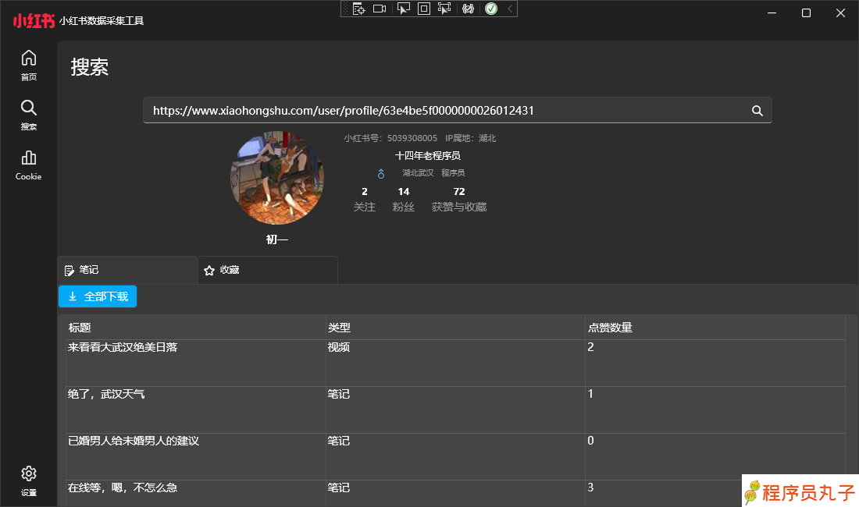
Task: Click the 标题 column header
Action: click(195, 327)
